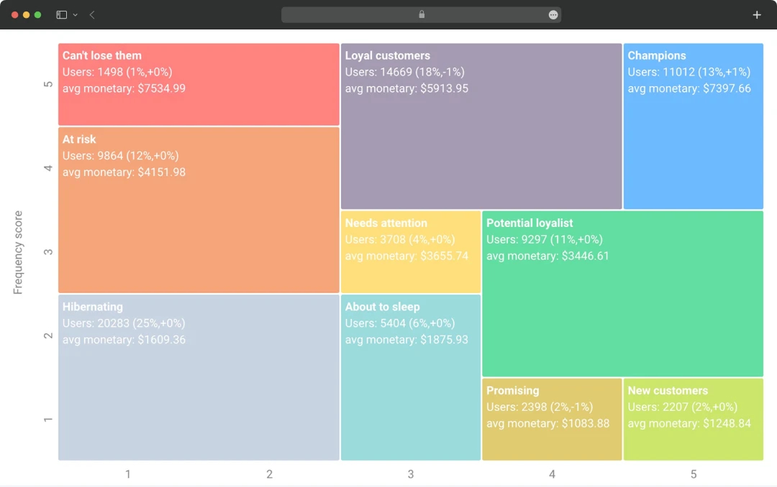Click the Promising segment

coord(552,419)
